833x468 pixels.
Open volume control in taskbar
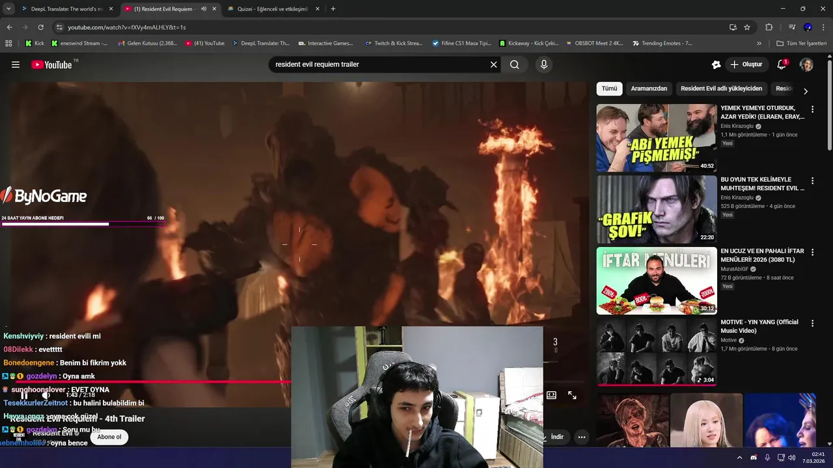[x=791, y=458]
